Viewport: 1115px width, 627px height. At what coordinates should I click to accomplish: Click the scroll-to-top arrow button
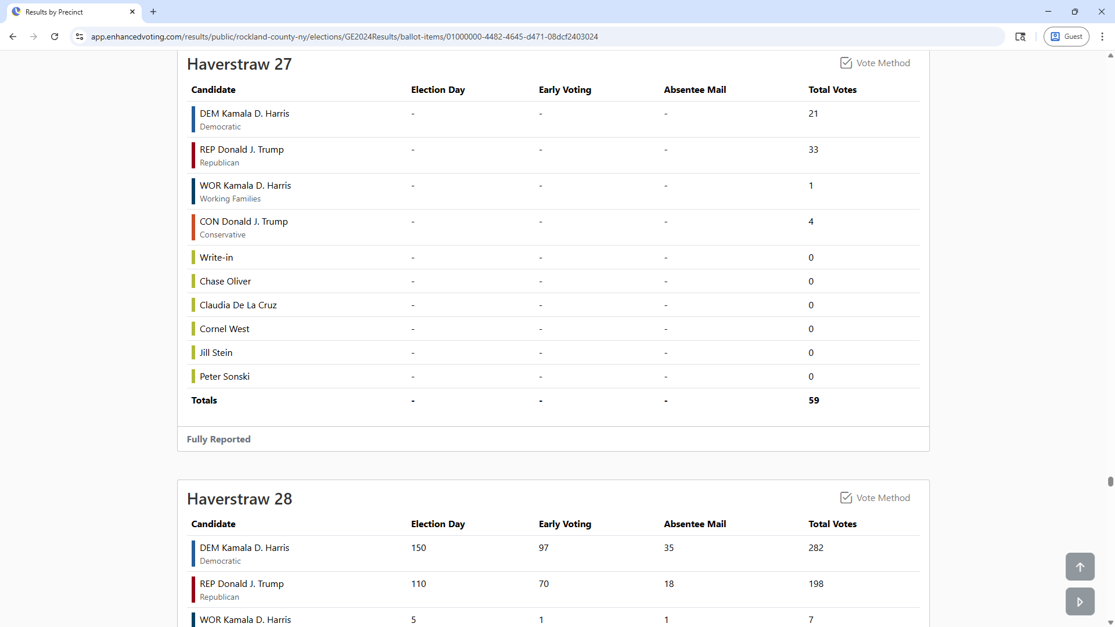click(1080, 567)
